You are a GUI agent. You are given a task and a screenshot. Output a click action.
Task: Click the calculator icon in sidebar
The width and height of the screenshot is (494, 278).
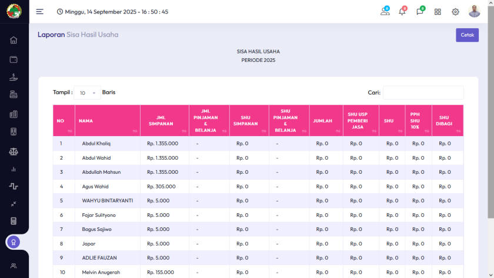14,221
